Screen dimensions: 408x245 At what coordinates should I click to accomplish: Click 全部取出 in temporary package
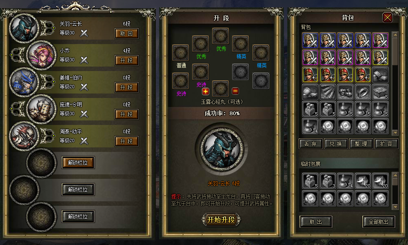[x=379, y=222]
